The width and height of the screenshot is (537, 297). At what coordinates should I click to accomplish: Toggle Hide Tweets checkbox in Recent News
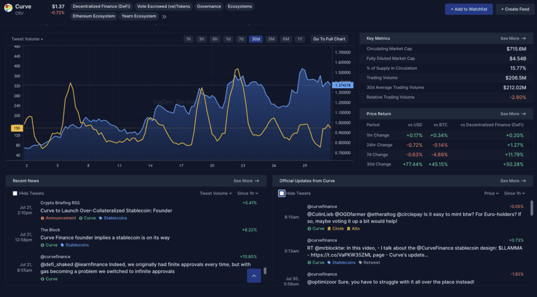click(15, 194)
